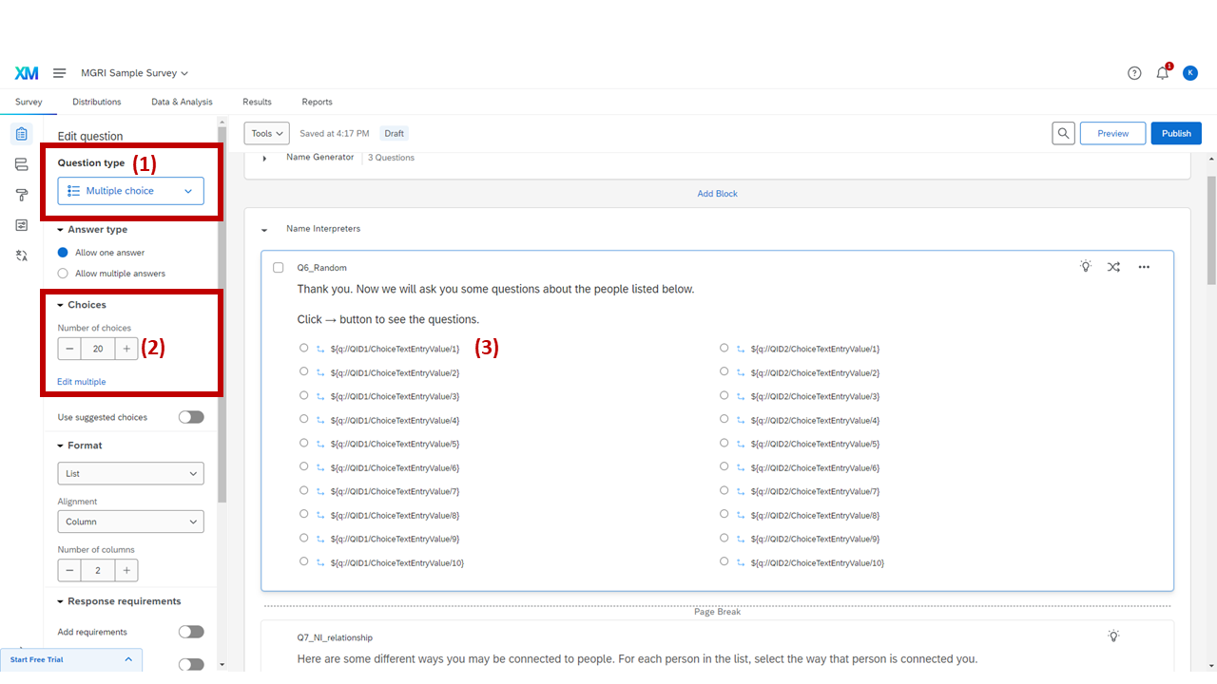Collapse the Name Interpreters block chevron
The width and height of the screenshot is (1217, 684).
click(264, 229)
